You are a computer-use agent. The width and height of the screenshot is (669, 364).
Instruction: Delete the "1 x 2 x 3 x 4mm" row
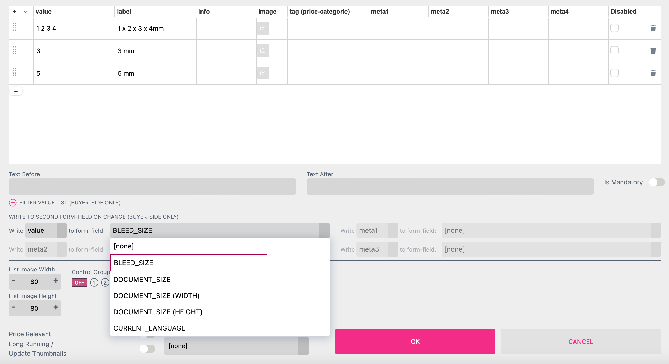[653, 29]
